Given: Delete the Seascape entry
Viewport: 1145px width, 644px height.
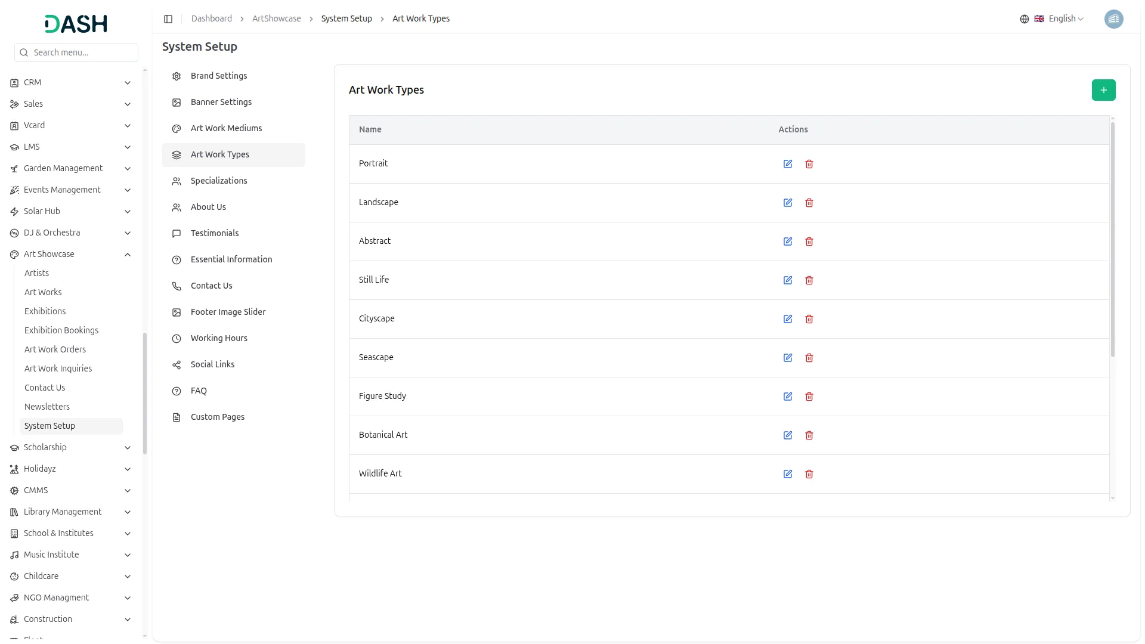Looking at the screenshot, I should (809, 358).
